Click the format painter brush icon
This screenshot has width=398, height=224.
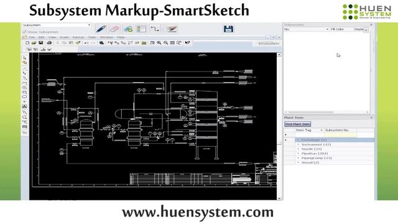click(x=78, y=43)
